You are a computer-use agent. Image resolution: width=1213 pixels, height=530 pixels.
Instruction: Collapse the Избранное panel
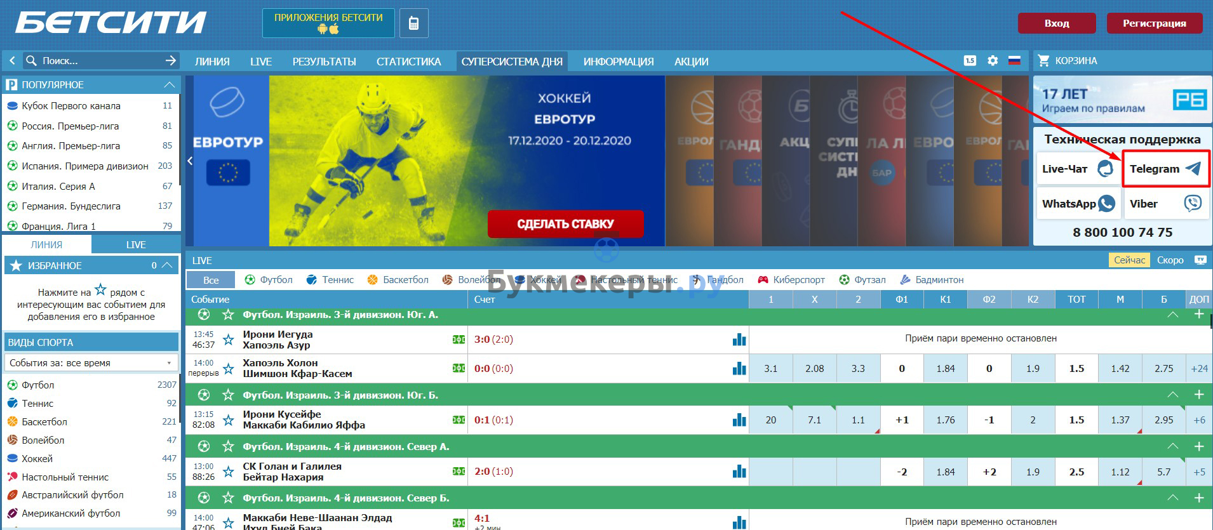pos(167,265)
